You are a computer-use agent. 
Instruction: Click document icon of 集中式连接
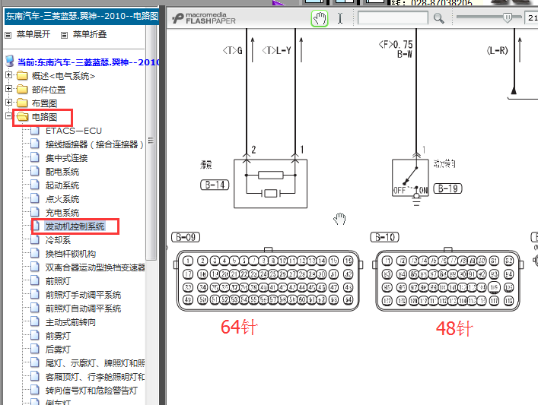[35, 157]
